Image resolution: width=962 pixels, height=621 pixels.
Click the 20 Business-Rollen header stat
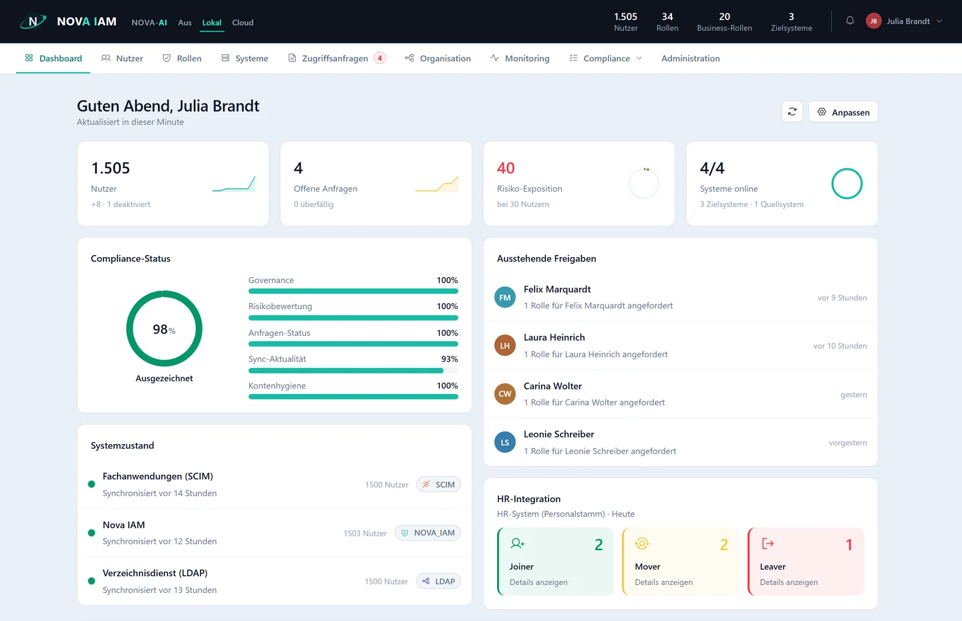click(724, 21)
